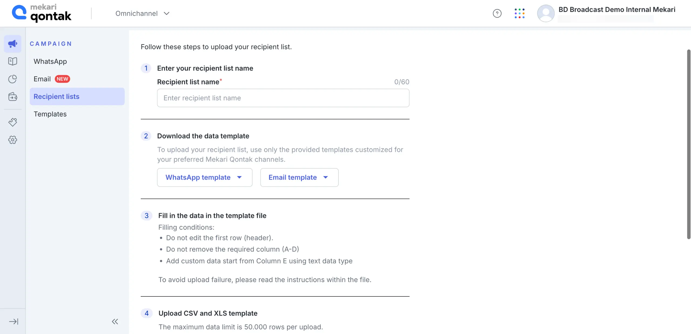Image resolution: width=691 pixels, height=334 pixels.
Task: Open the settings gear icon
Action: pos(12,140)
